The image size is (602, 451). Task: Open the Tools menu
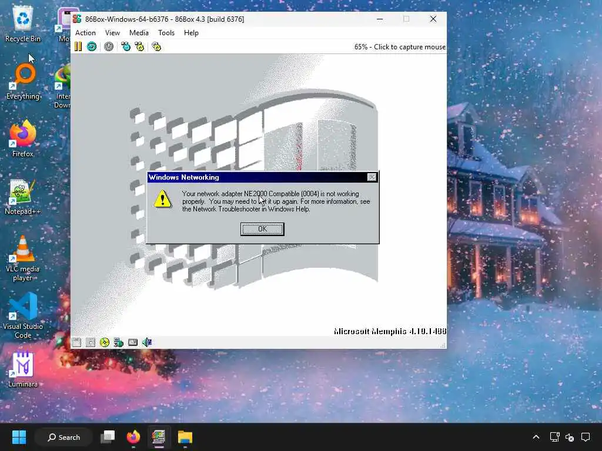166,33
